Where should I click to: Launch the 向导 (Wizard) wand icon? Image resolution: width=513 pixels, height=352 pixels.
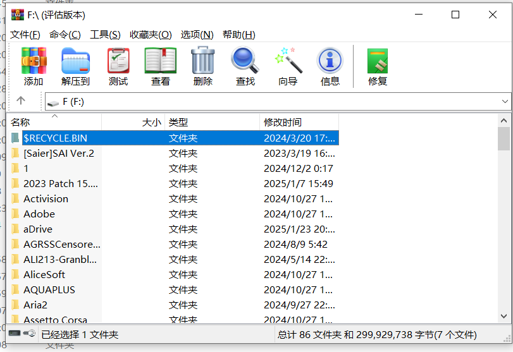(x=288, y=60)
